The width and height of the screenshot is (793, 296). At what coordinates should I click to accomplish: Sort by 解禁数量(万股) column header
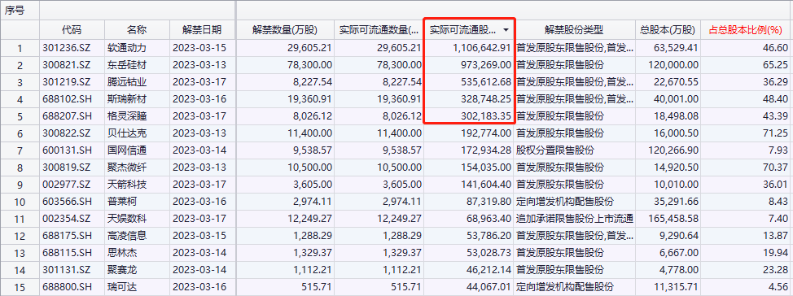285,30
